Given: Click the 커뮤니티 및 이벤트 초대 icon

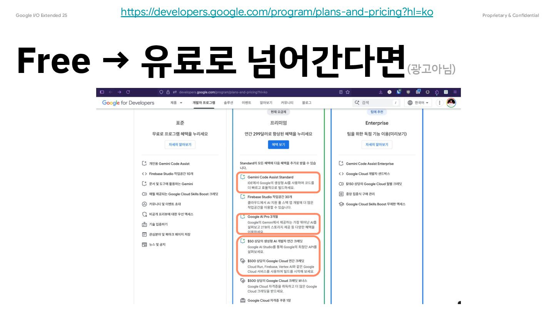Looking at the screenshot, I should tap(144, 204).
